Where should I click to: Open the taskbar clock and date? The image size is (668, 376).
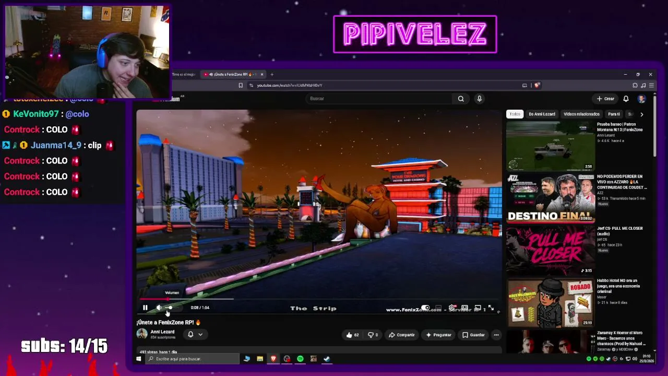646,359
